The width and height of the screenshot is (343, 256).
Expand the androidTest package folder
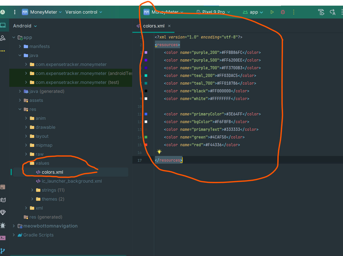(x=26, y=73)
